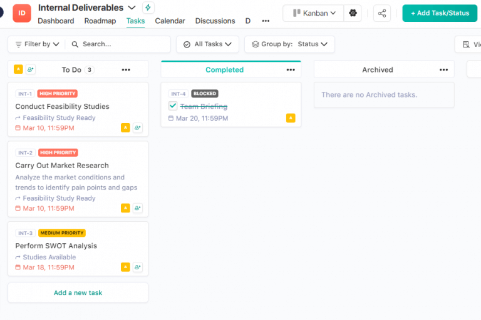Expand the All Tasks dropdown
Viewport: 481px width, 320px height.
[x=207, y=44]
